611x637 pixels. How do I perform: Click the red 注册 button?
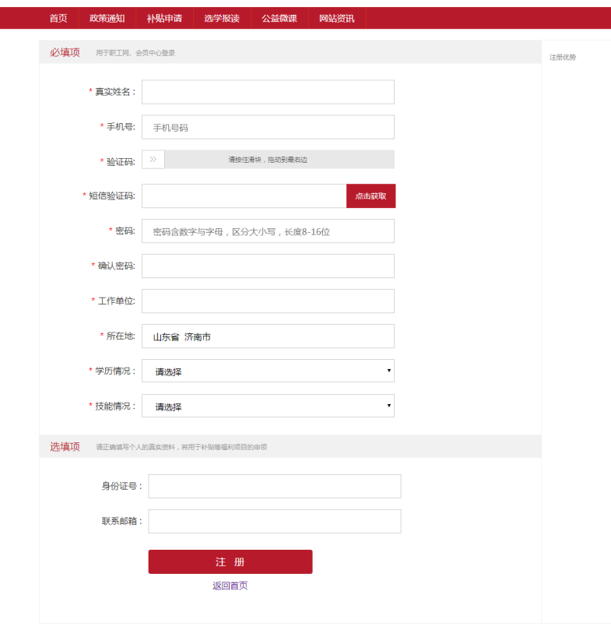tap(230, 561)
